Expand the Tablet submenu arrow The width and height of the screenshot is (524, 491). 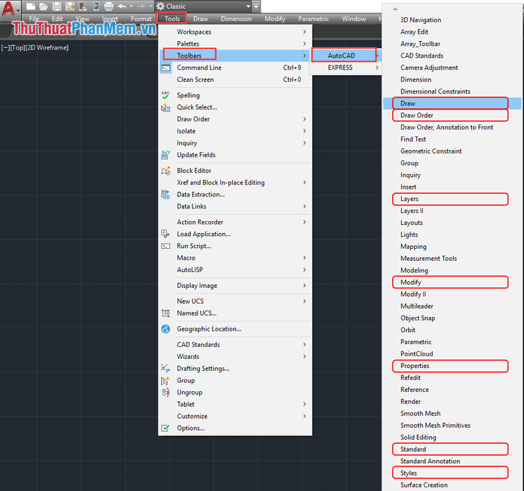click(x=305, y=404)
